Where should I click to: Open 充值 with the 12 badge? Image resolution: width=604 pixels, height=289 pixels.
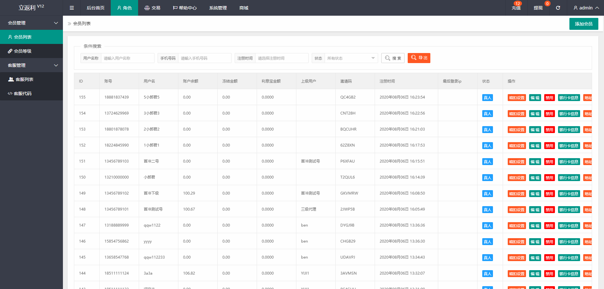click(516, 8)
